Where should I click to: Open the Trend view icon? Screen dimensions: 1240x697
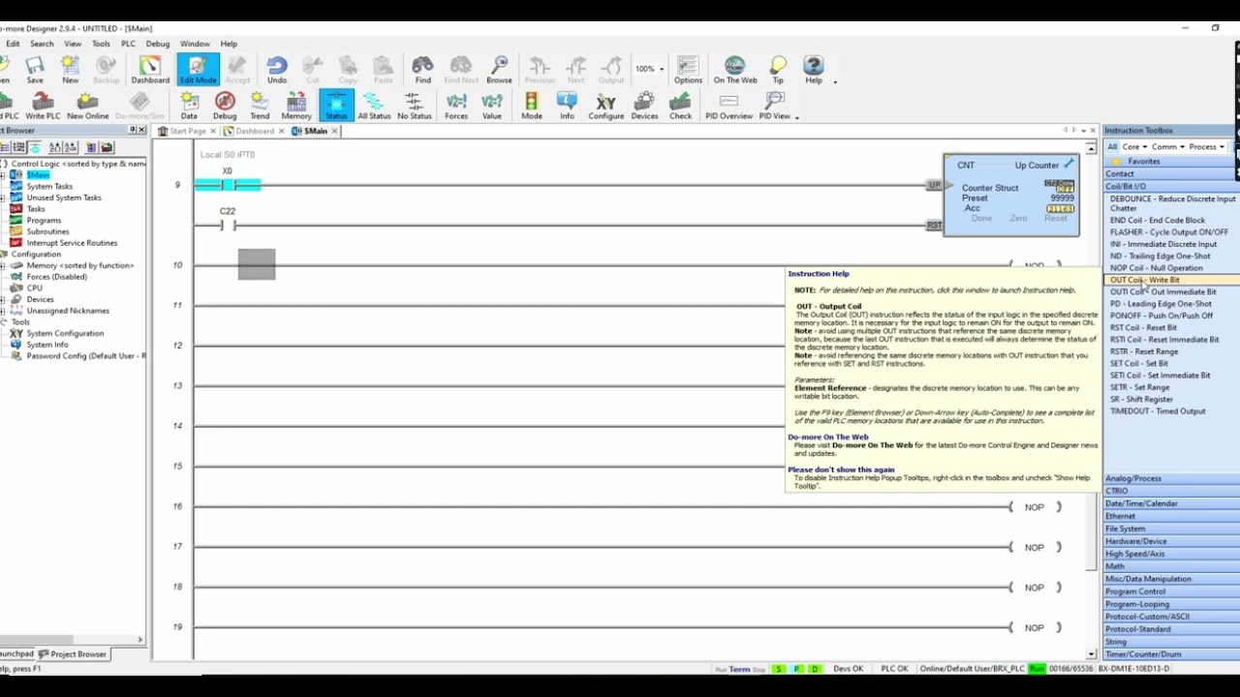click(260, 106)
